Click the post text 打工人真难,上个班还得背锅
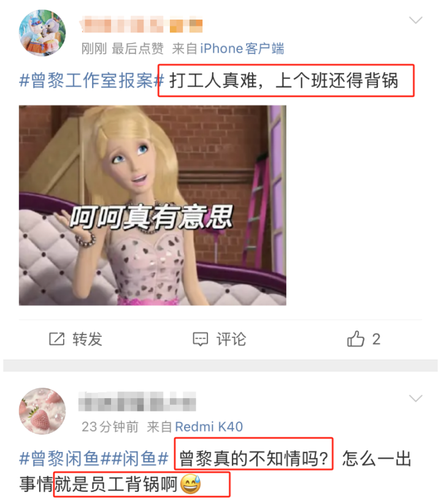Image resolution: width=441 pixels, height=501 pixels. pyautogui.click(x=284, y=80)
